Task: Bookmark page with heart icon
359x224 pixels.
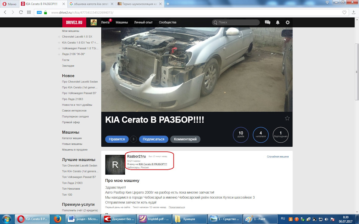Action: tap(344, 13)
